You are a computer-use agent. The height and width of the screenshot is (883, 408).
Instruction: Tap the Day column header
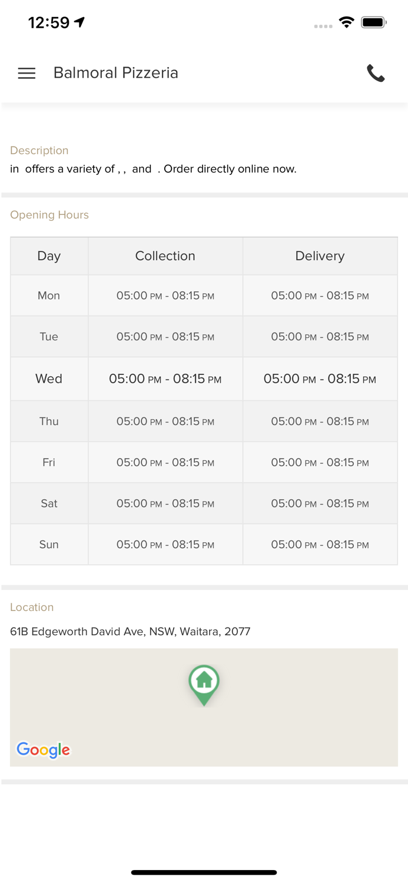tap(49, 256)
